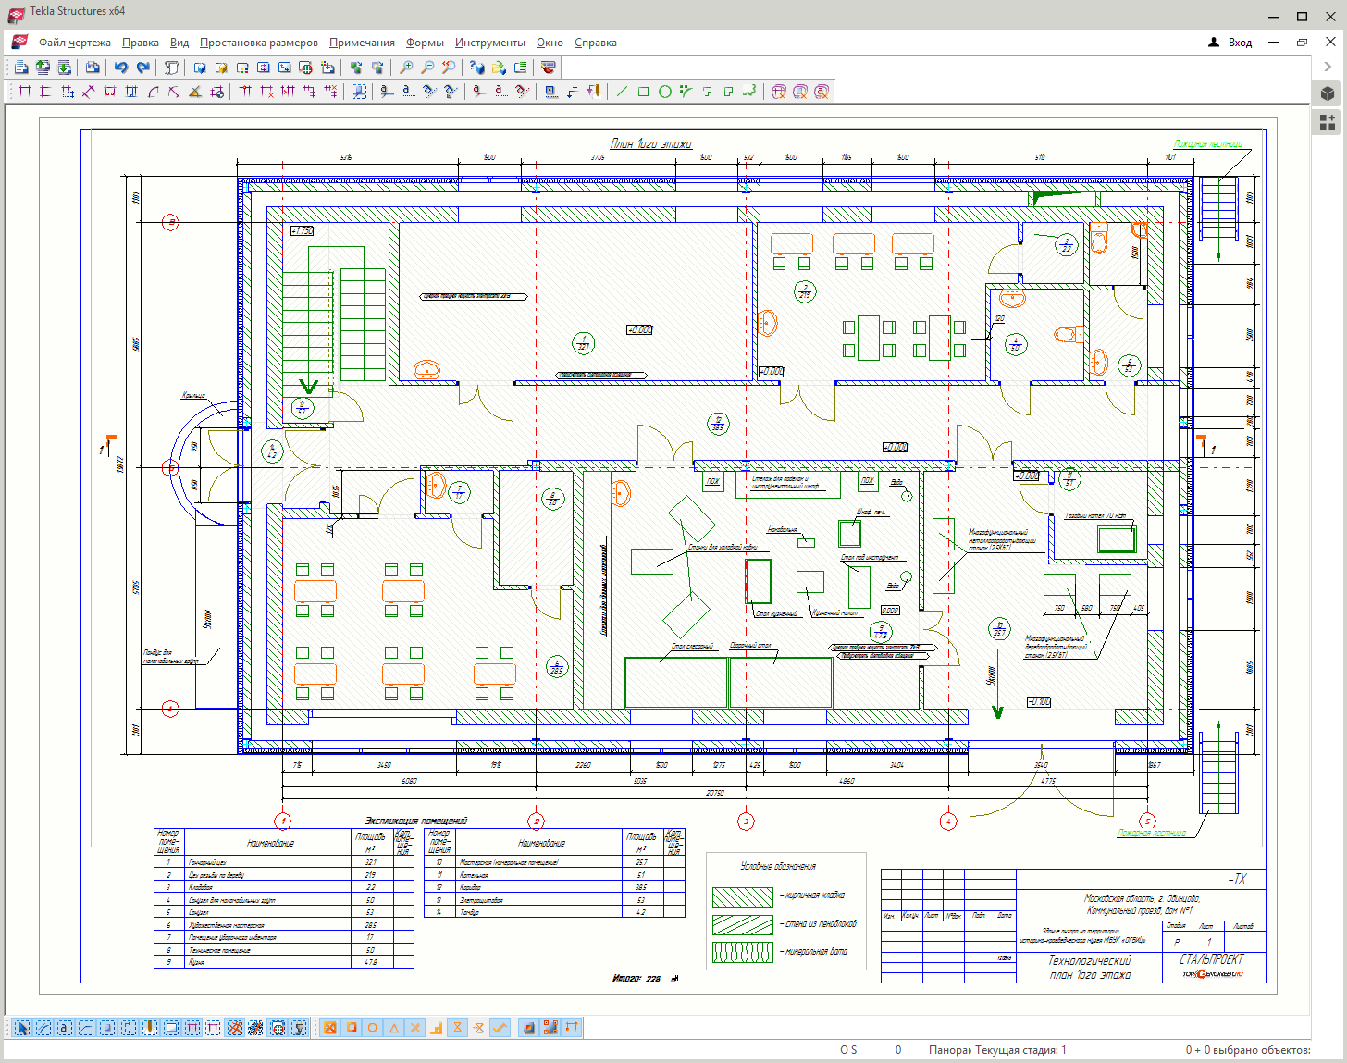Toggle the select-all arrow selection switch
This screenshot has height=1063, width=1347.
(22, 1028)
